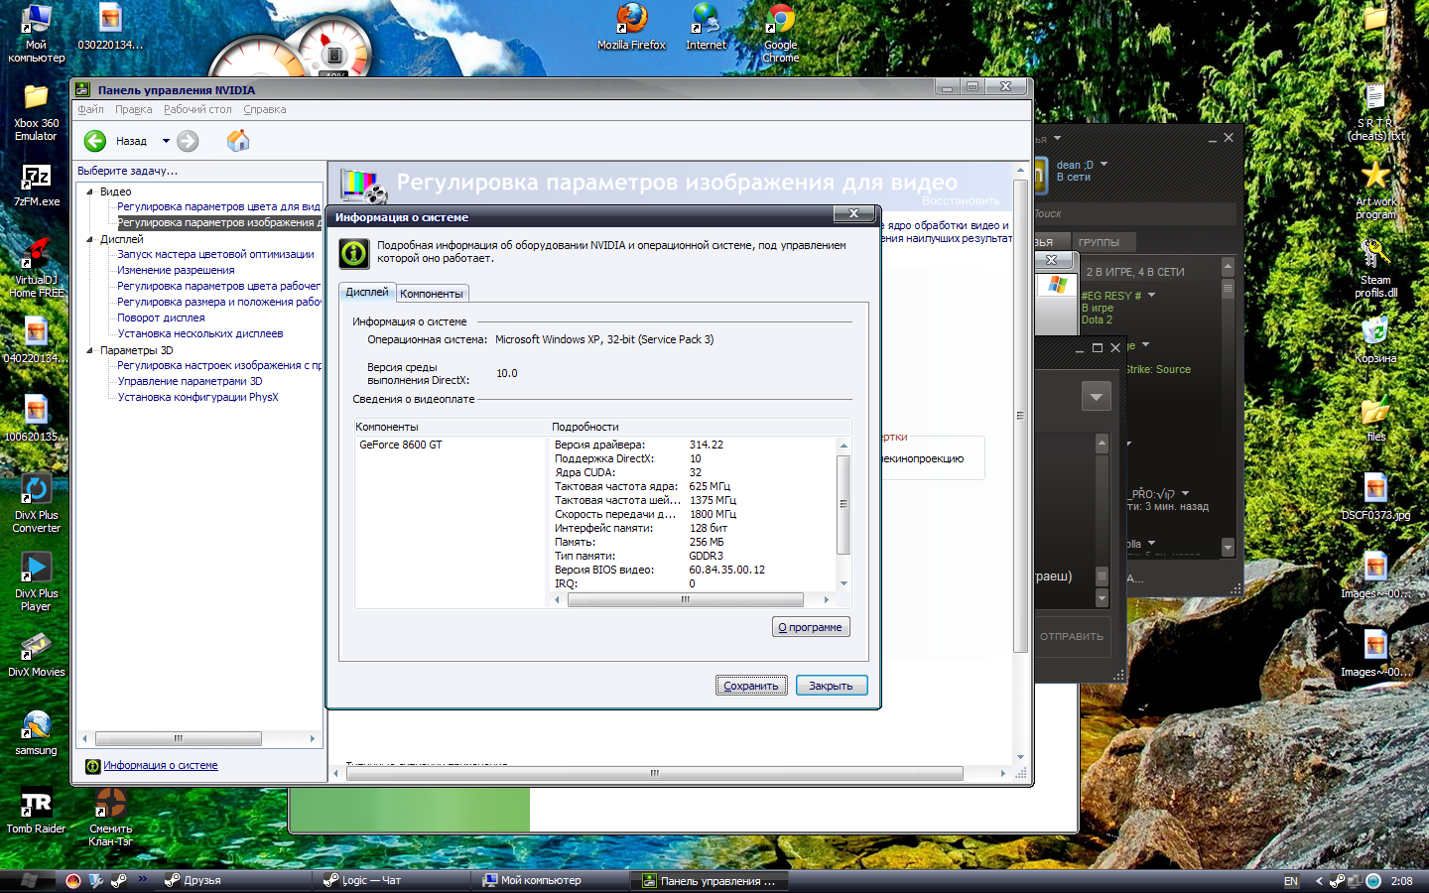This screenshot has width=1429, height=893.
Task: Select Изменение разрешения in task tree
Action: (x=176, y=270)
